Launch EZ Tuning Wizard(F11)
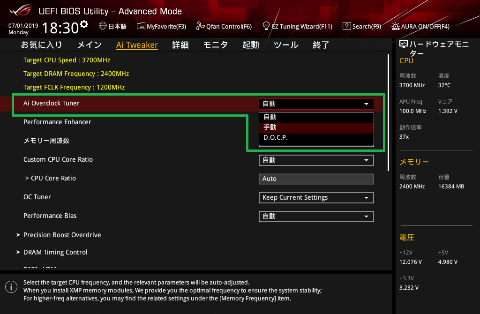 click(x=298, y=26)
